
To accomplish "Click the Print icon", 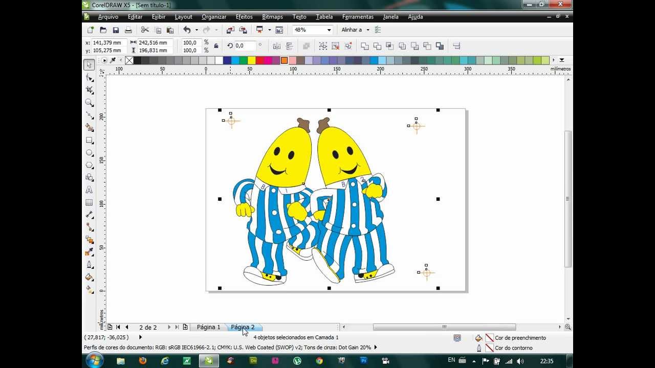I will click(128, 30).
